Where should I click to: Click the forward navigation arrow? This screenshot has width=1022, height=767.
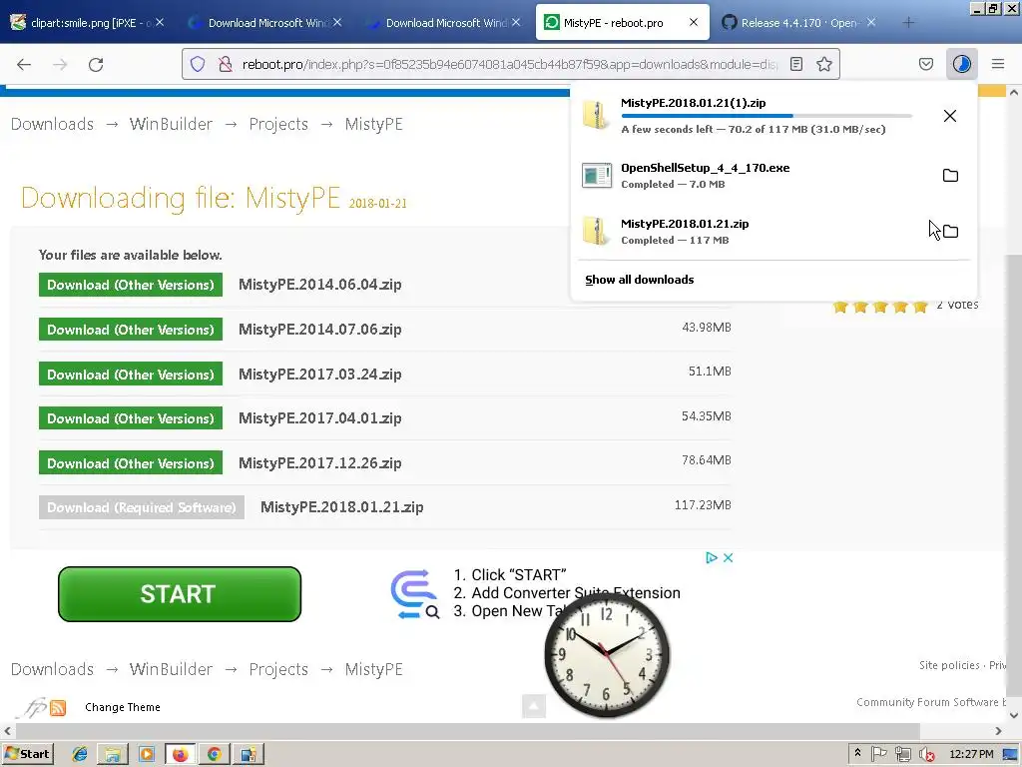pyautogui.click(x=60, y=64)
